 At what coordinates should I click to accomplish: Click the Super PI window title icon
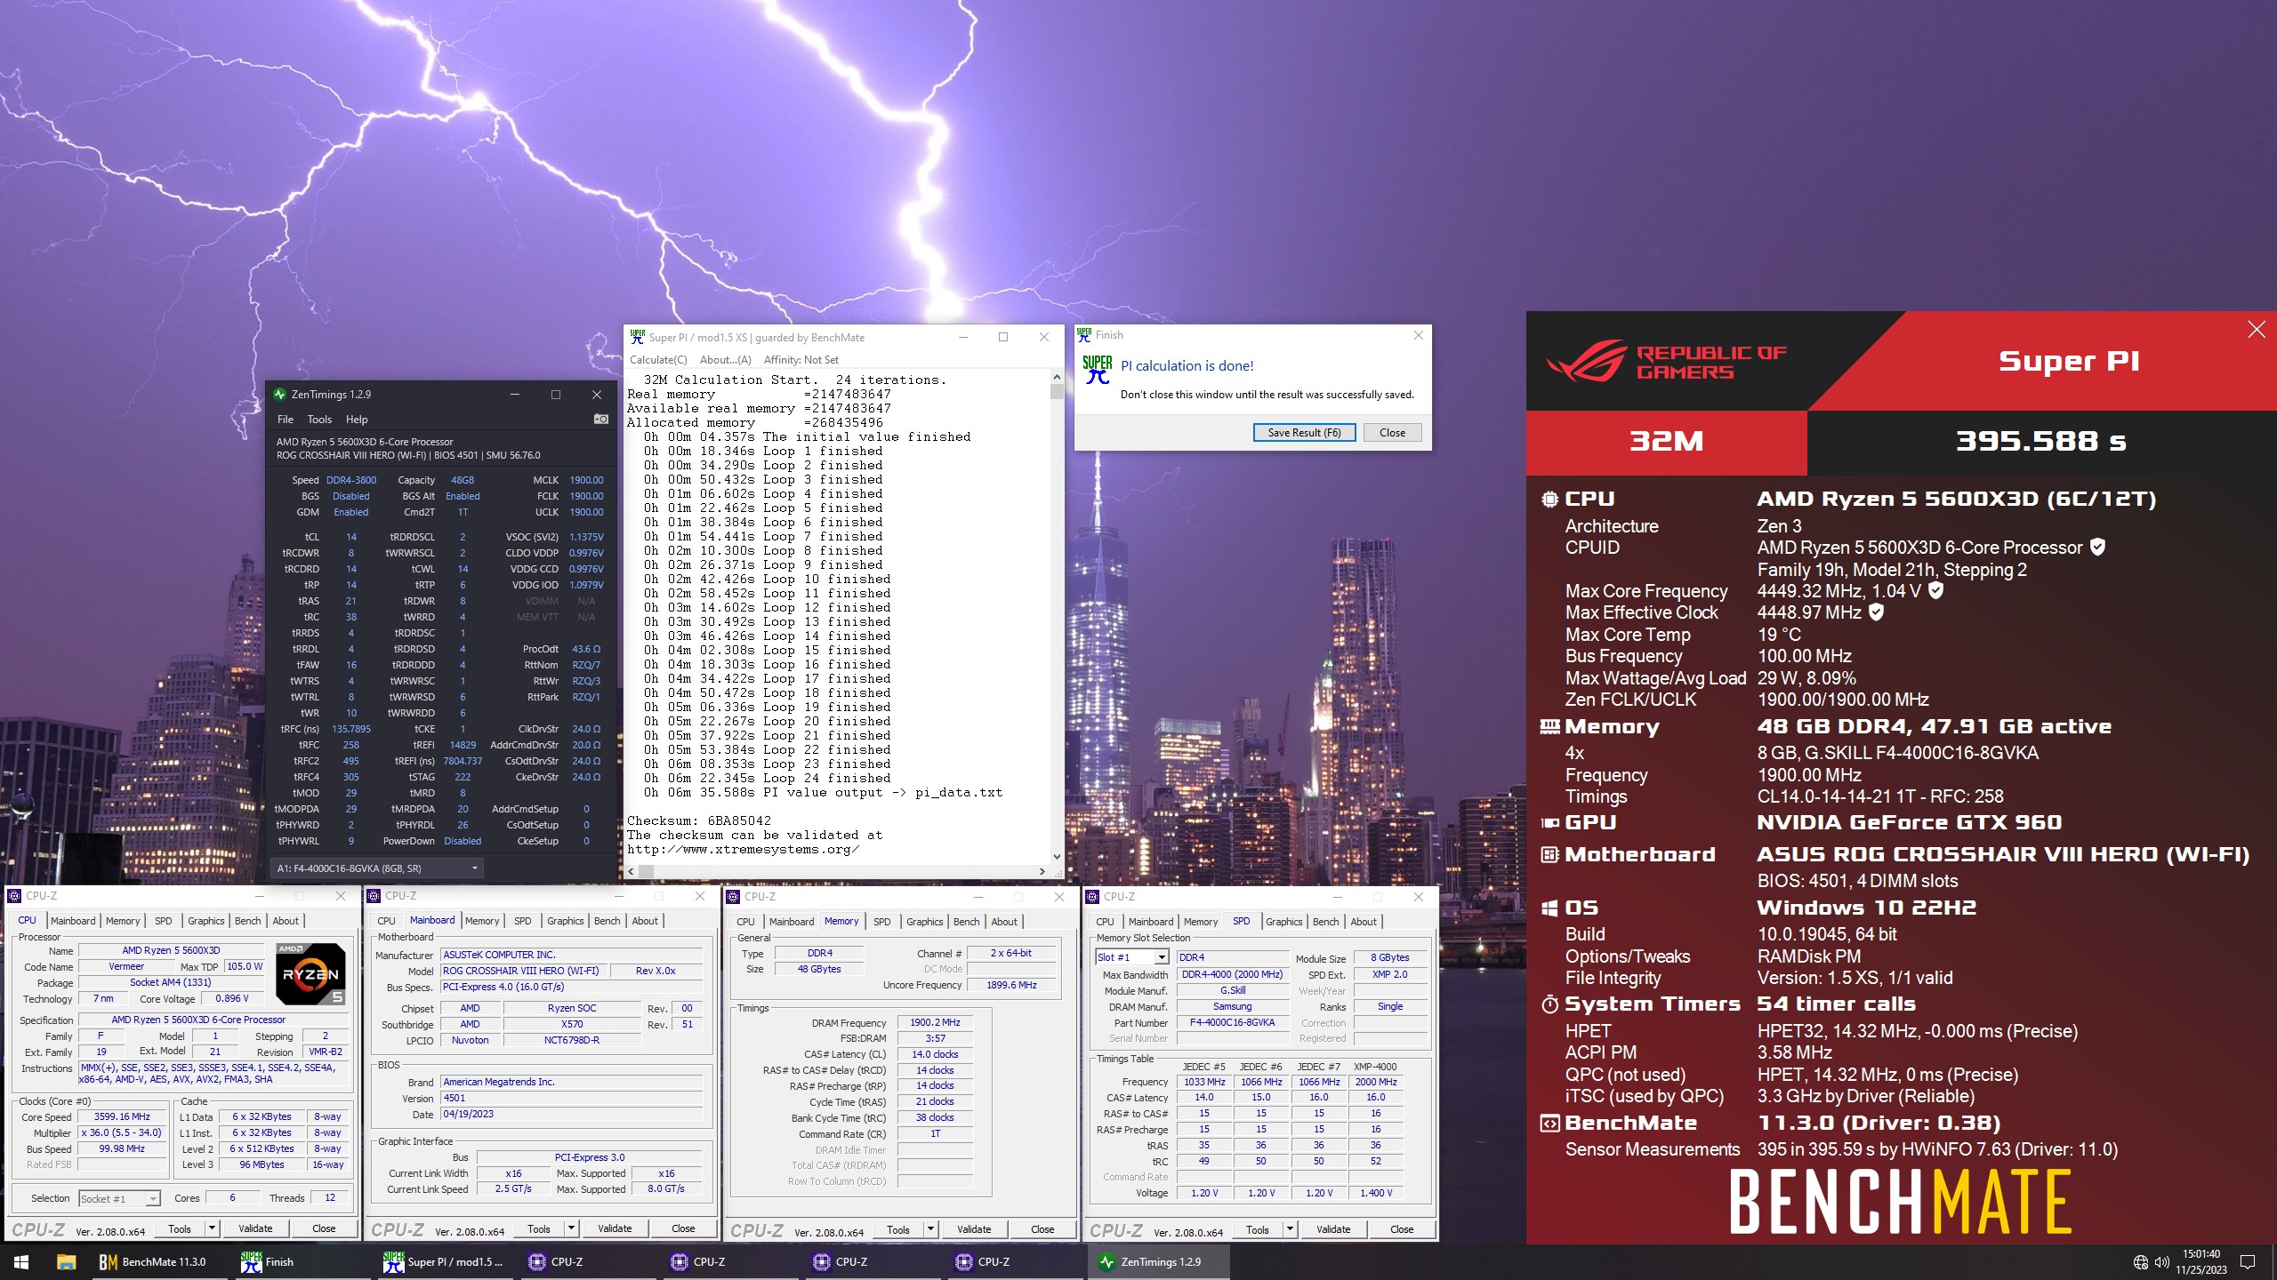[637, 337]
